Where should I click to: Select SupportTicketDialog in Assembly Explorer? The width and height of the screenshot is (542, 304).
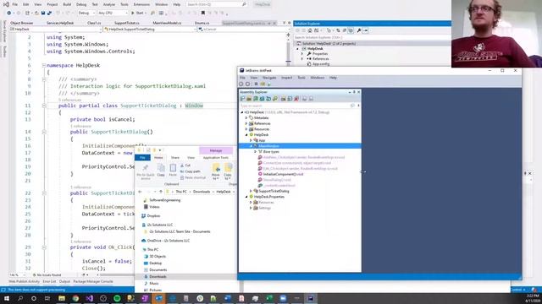(274, 191)
